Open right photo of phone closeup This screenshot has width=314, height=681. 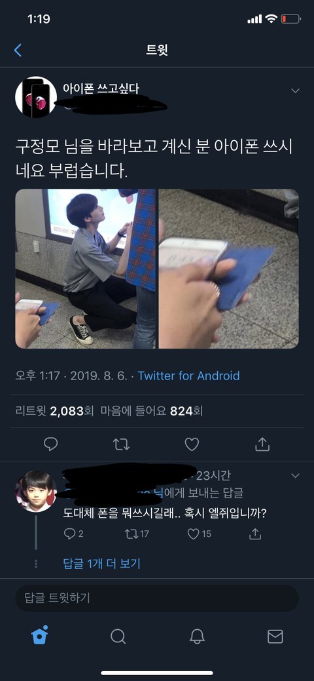[x=228, y=269]
